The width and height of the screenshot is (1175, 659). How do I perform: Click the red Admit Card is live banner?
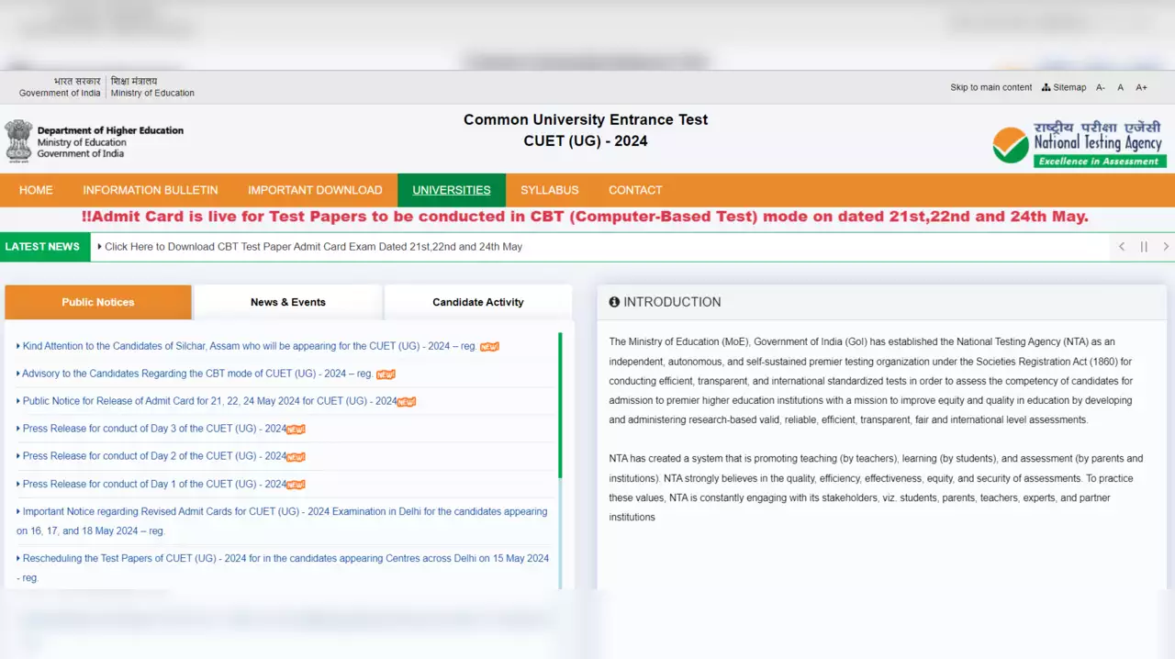tap(585, 218)
